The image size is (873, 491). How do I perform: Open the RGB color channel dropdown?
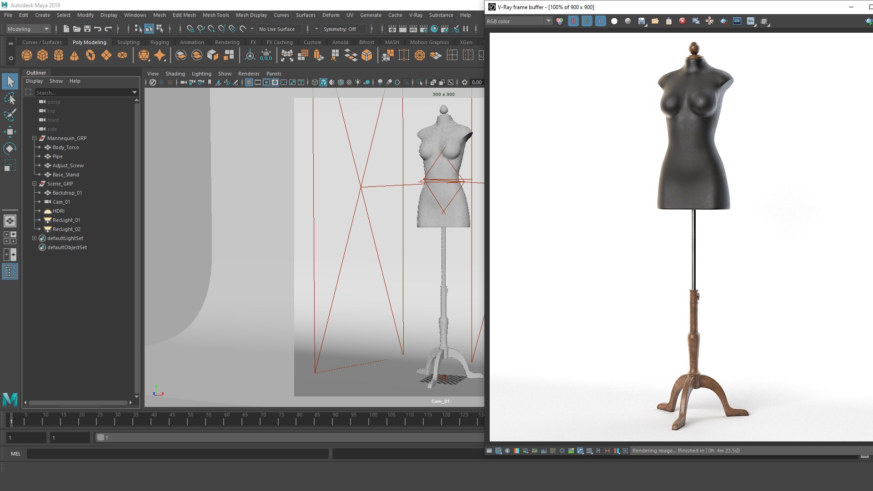pyautogui.click(x=518, y=21)
